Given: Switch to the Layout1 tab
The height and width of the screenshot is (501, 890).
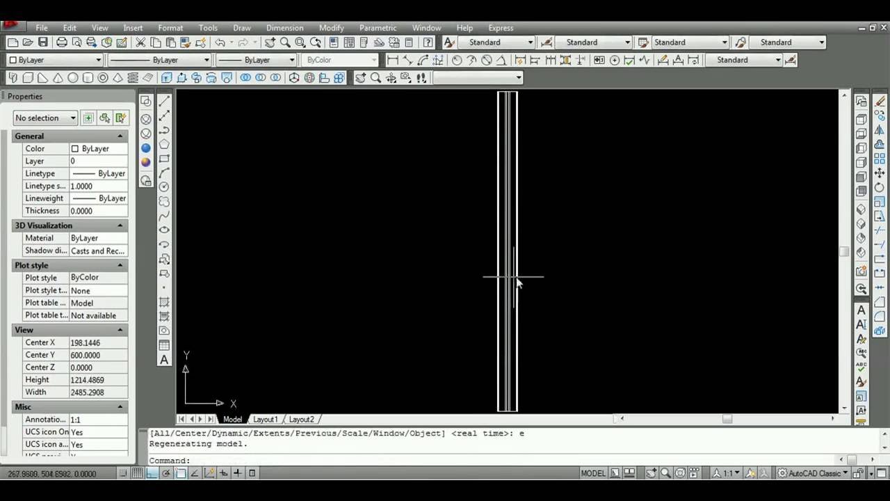Looking at the screenshot, I should click(265, 420).
